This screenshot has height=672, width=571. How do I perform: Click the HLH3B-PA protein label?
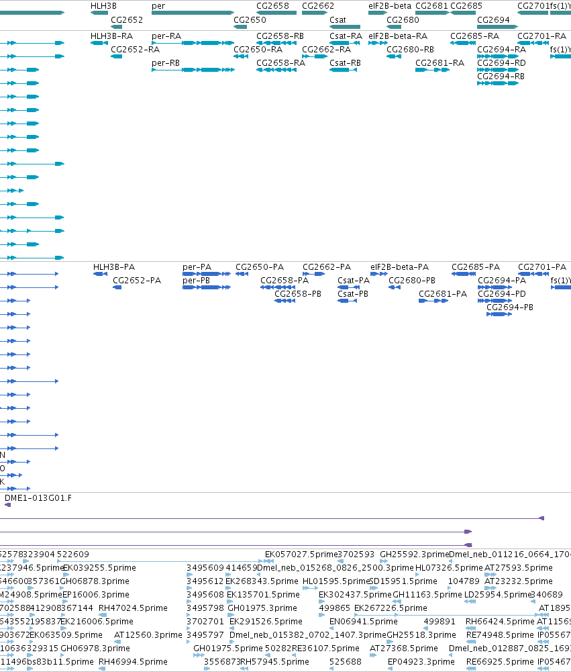pos(114,267)
